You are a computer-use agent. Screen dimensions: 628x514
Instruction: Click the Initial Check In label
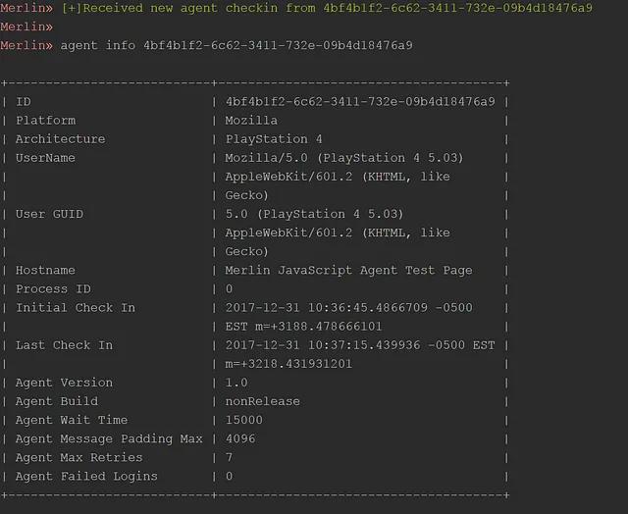(76, 308)
